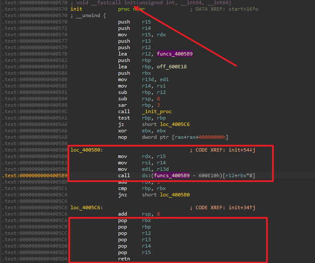Click highlighted address .text:00000000004005B9
Screen dimensions: 315x263
35,175
